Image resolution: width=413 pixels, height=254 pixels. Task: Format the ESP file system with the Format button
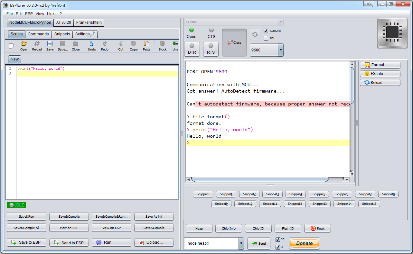[380, 65]
